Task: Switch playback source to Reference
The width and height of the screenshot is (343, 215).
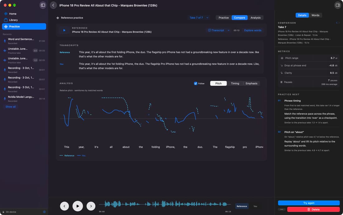Action: tap(242, 206)
